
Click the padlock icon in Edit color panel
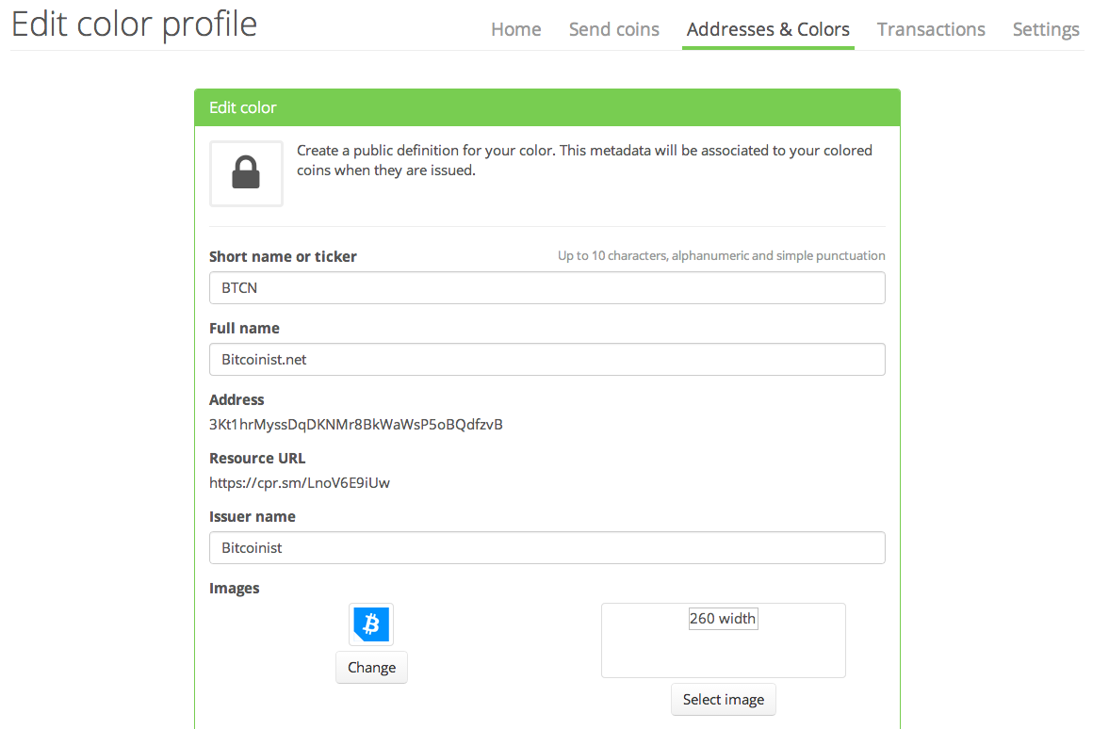[x=246, y=173]
